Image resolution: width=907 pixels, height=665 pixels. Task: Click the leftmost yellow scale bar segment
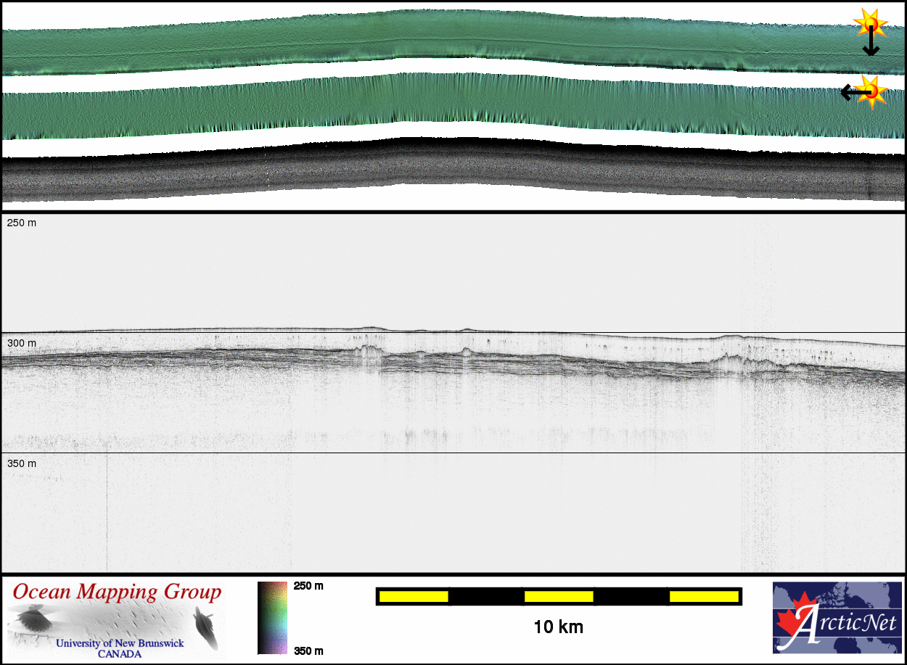pos(414,596)
